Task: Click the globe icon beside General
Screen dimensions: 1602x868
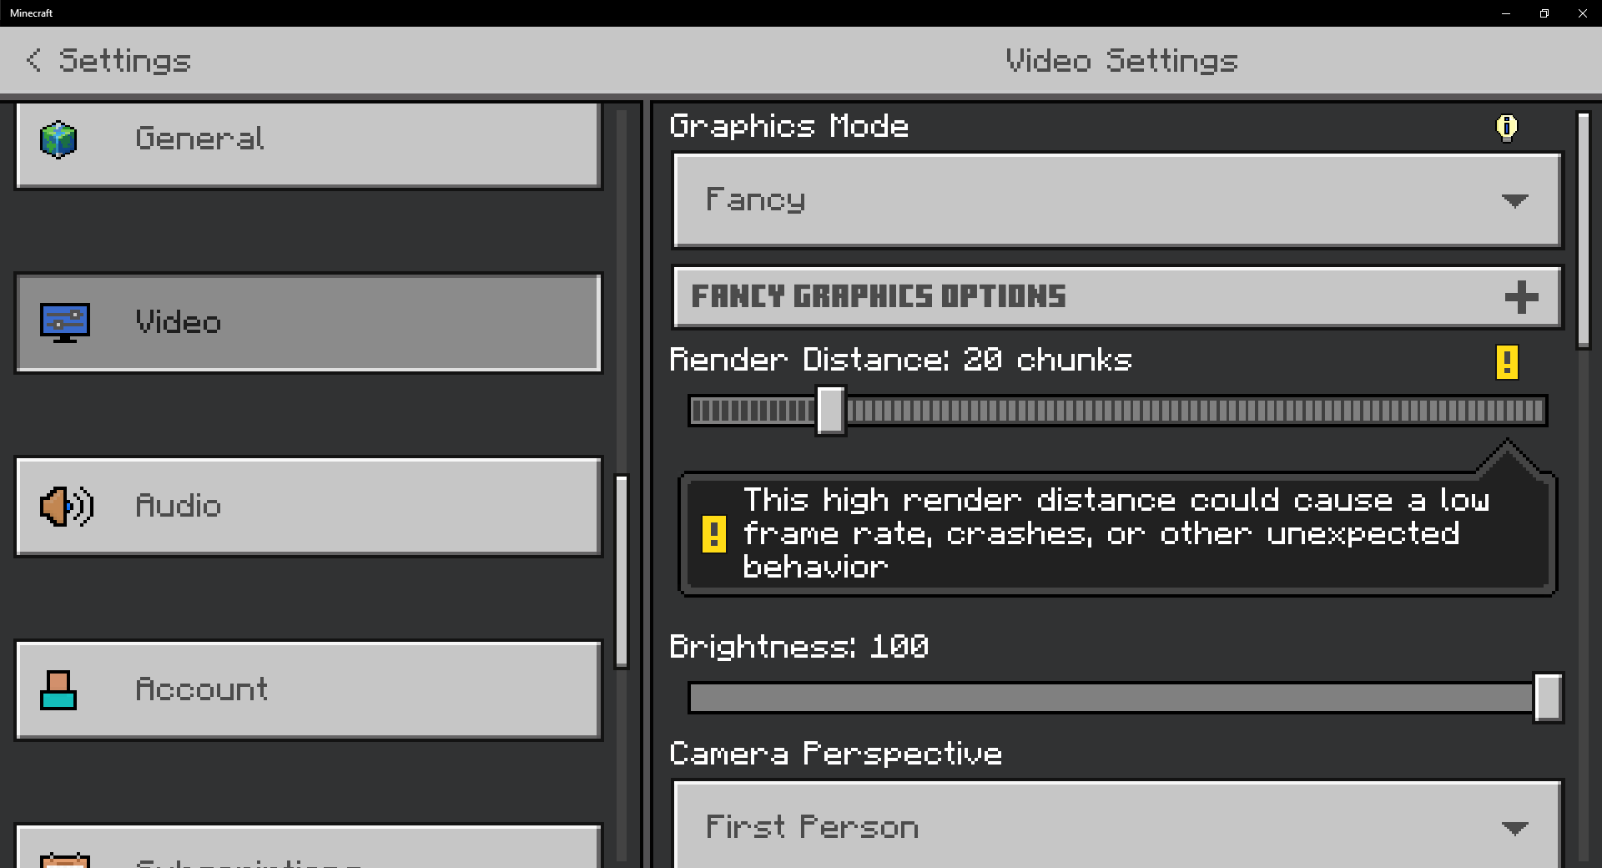Action: pos(58,139)
